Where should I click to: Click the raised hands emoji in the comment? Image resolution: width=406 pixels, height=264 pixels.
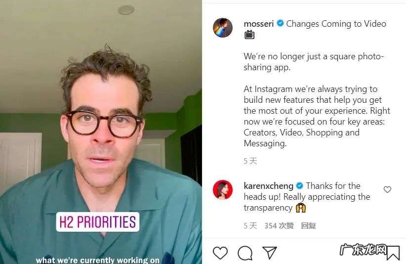click(301, 208)
